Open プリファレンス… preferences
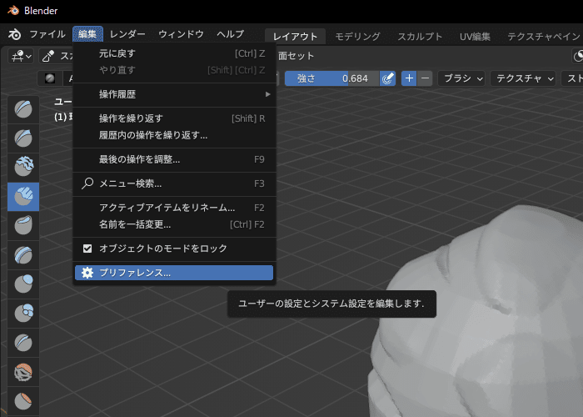Screen dimensions: 583x417 [174, 273]
